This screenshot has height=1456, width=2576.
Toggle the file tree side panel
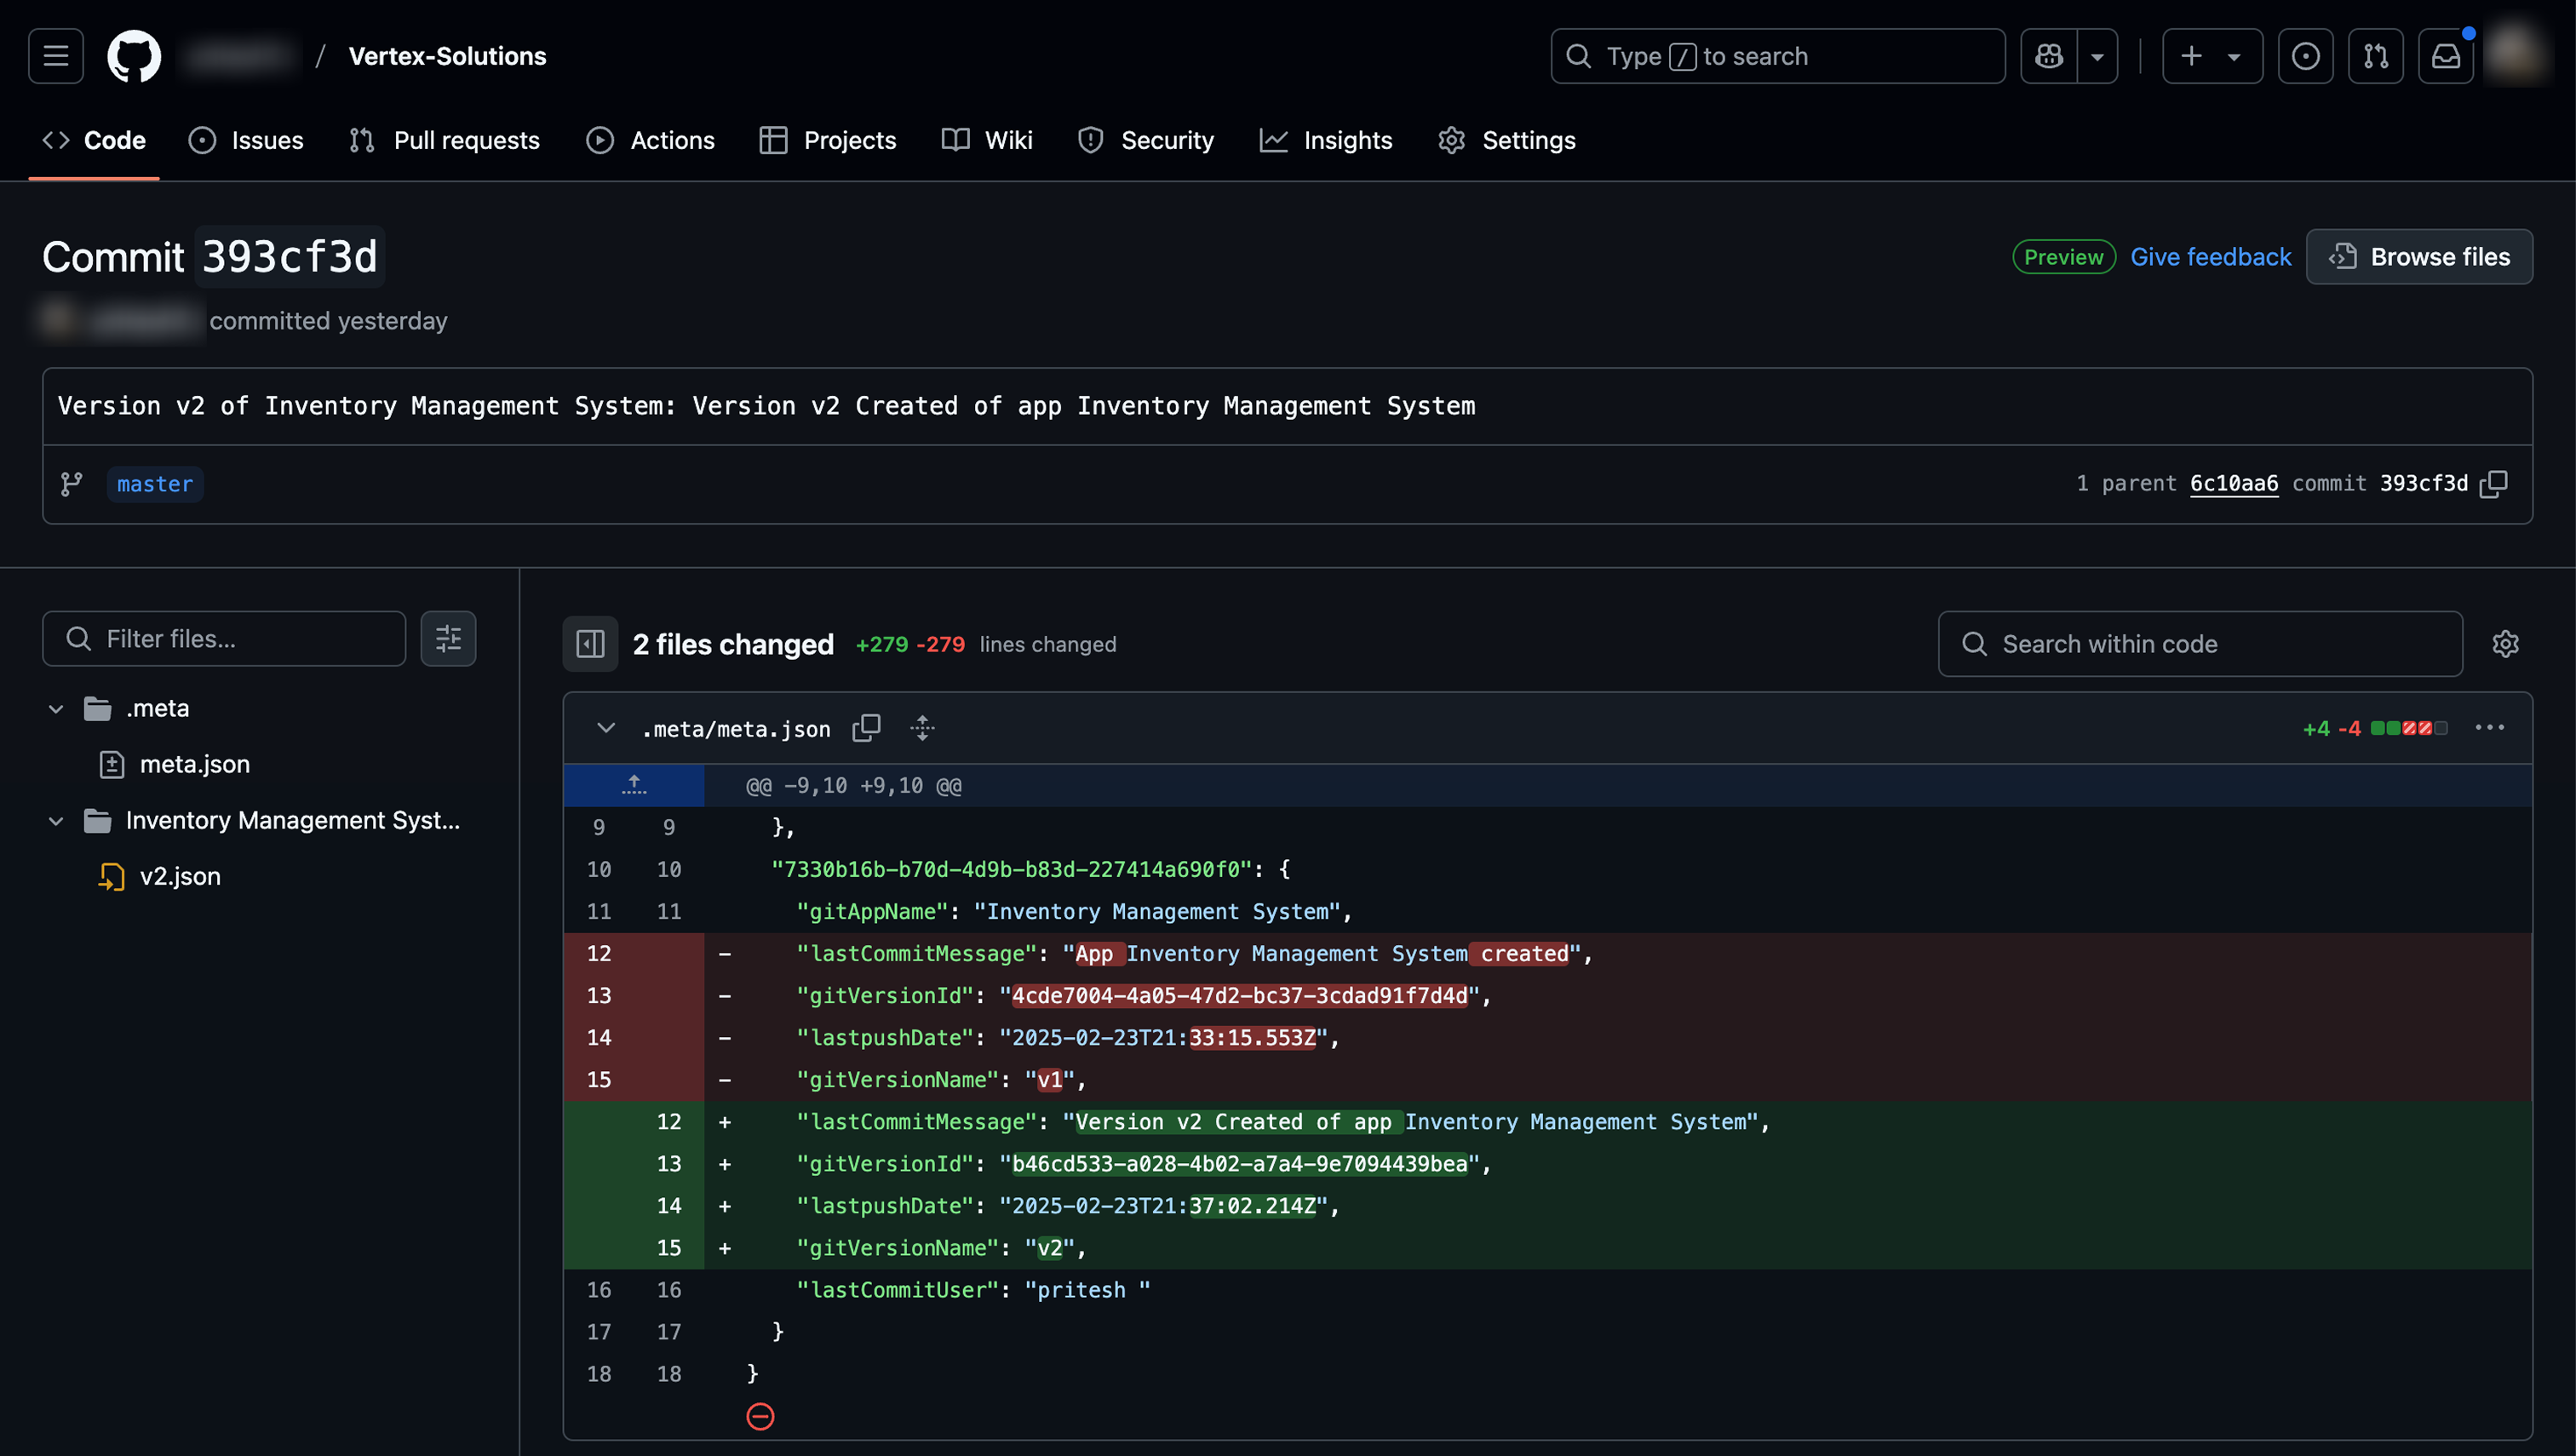(x=590, y=644)
